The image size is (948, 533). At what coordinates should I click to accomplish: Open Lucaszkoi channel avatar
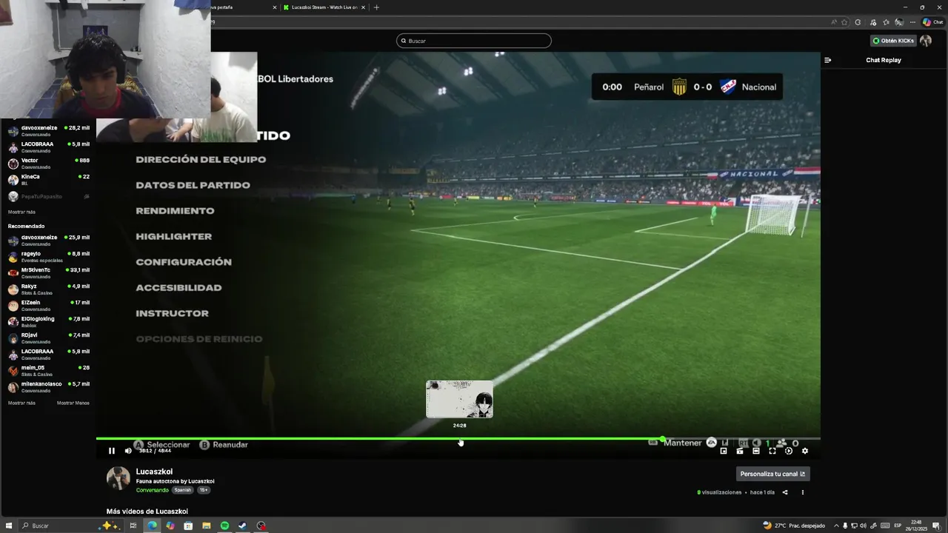[118, 478]
